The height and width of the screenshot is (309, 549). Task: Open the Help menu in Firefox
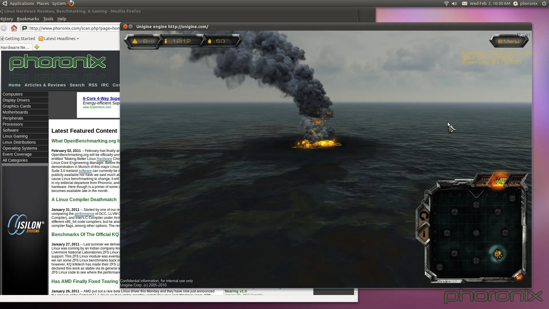tap(62, 19)
